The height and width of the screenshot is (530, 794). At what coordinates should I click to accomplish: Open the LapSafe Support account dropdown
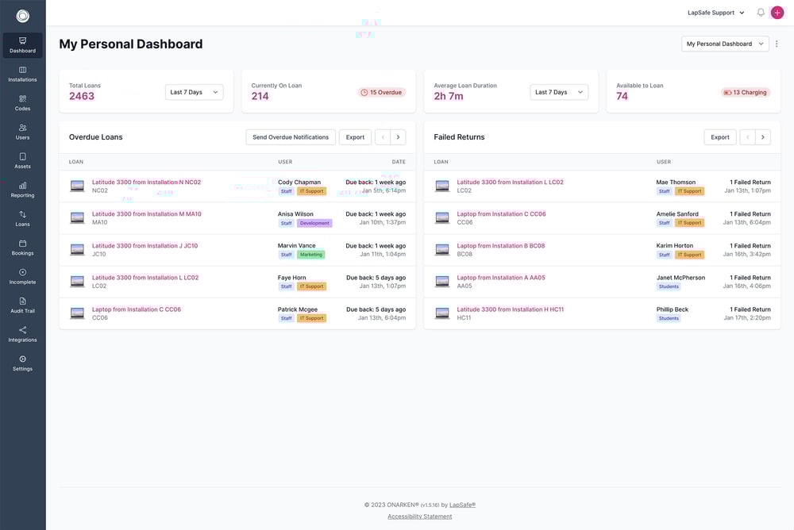pyautogui.click(x=713, y=10)
